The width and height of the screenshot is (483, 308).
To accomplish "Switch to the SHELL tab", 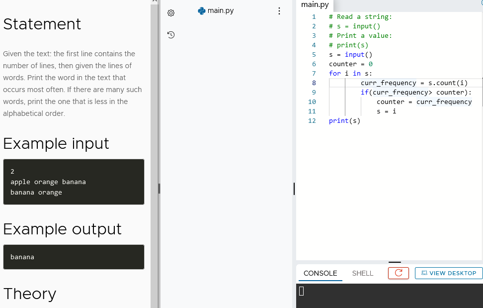I will point(362,273).
